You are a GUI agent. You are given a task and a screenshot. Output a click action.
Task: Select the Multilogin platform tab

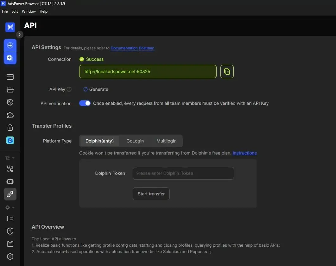coord(166,141)
